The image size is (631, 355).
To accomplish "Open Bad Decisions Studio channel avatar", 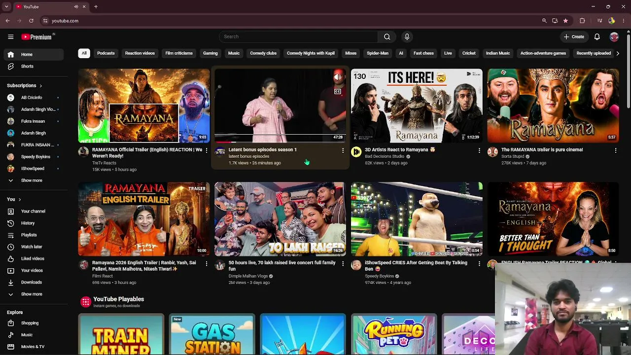I will tap(356, 152).
